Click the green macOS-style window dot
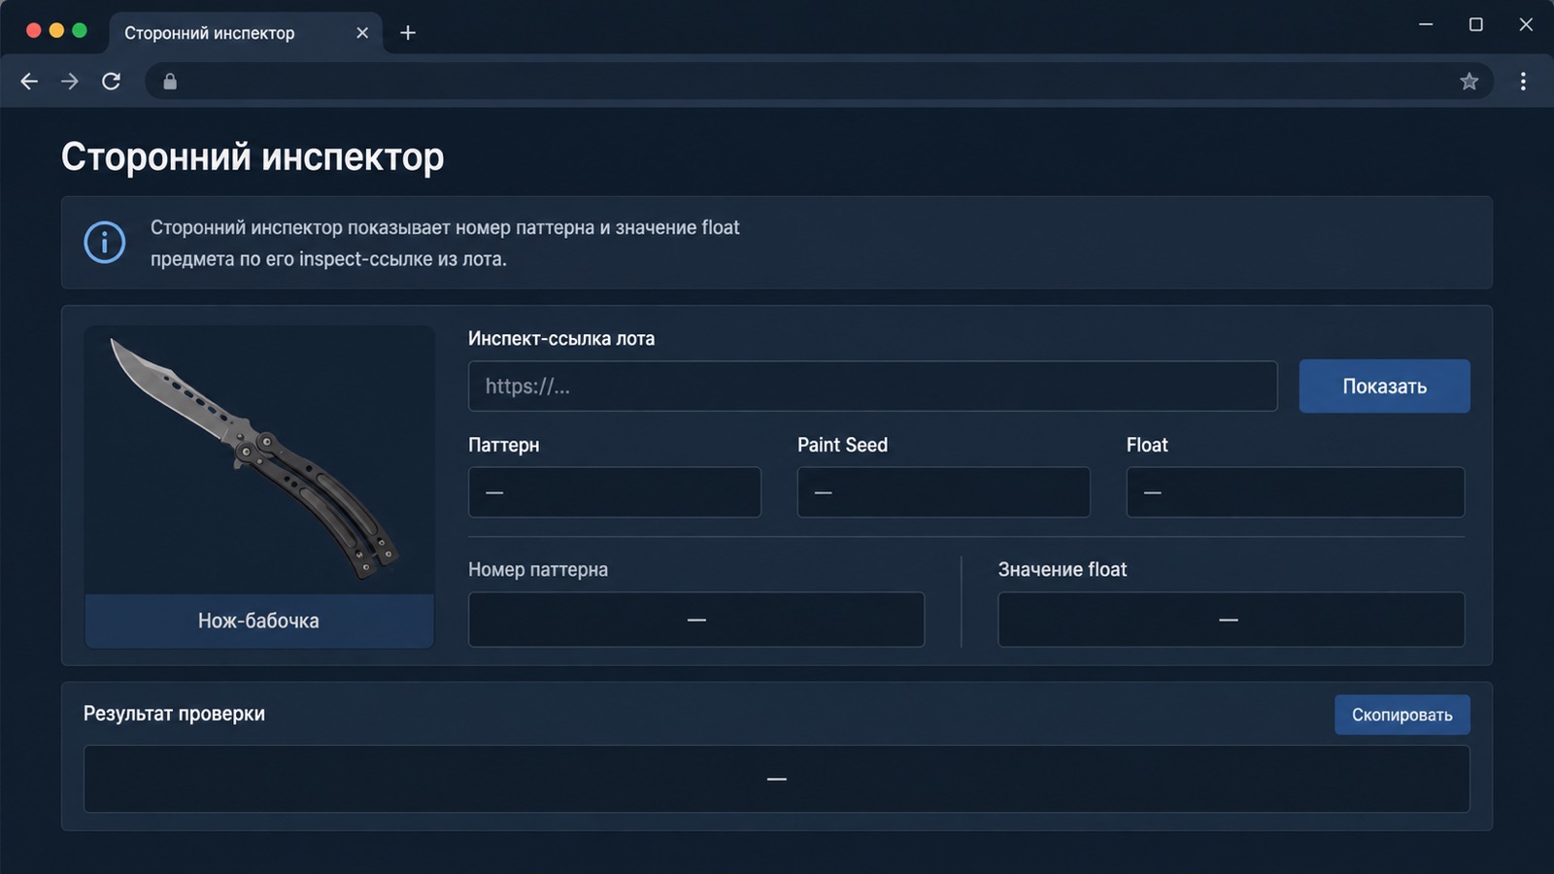This screenshot has width=1554, height=874. tap(80, 30)
